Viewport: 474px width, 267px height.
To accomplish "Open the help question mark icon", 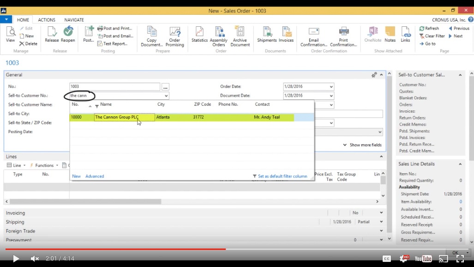I will tap(471, 20).
